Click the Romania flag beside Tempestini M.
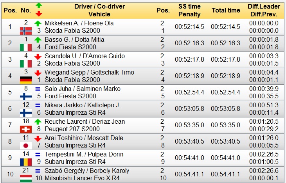Image resolution: width=286 pixels, height=183 pixels. point(26,162)
